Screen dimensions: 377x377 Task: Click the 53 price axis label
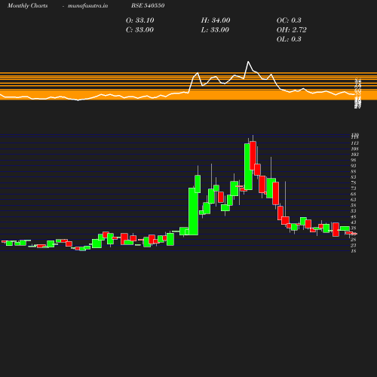[354, 211]
